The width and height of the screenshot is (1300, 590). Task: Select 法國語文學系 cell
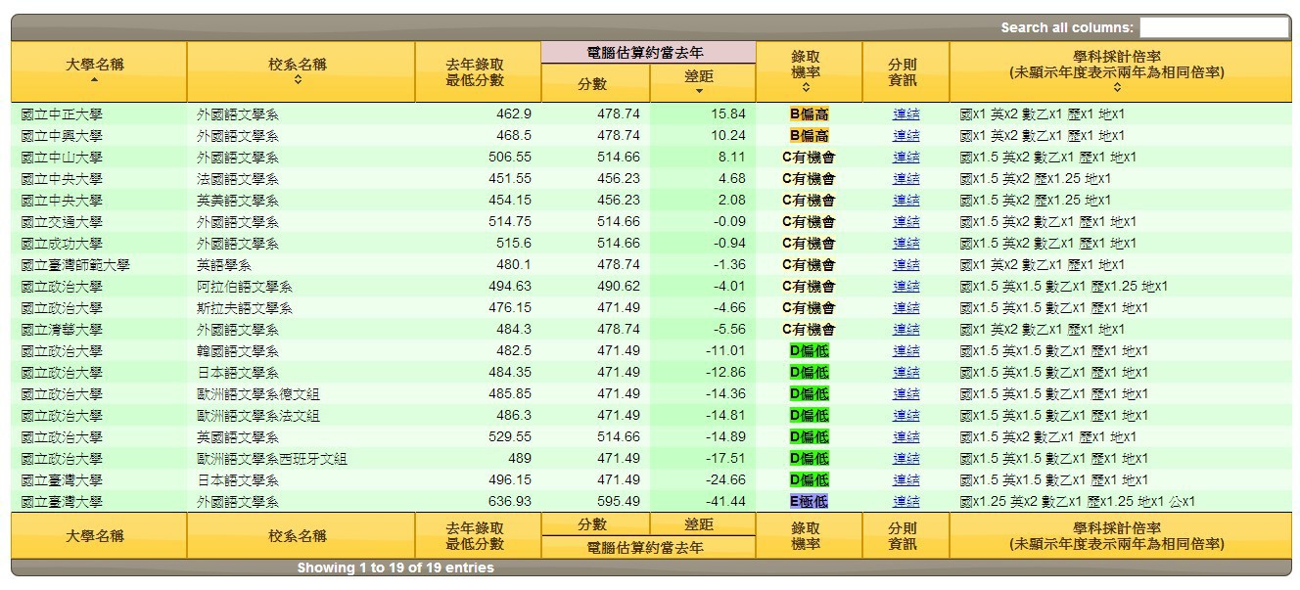(301, 178)
